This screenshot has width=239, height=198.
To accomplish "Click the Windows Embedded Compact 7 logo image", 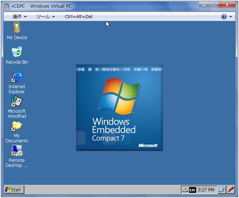I will [120, 108].
